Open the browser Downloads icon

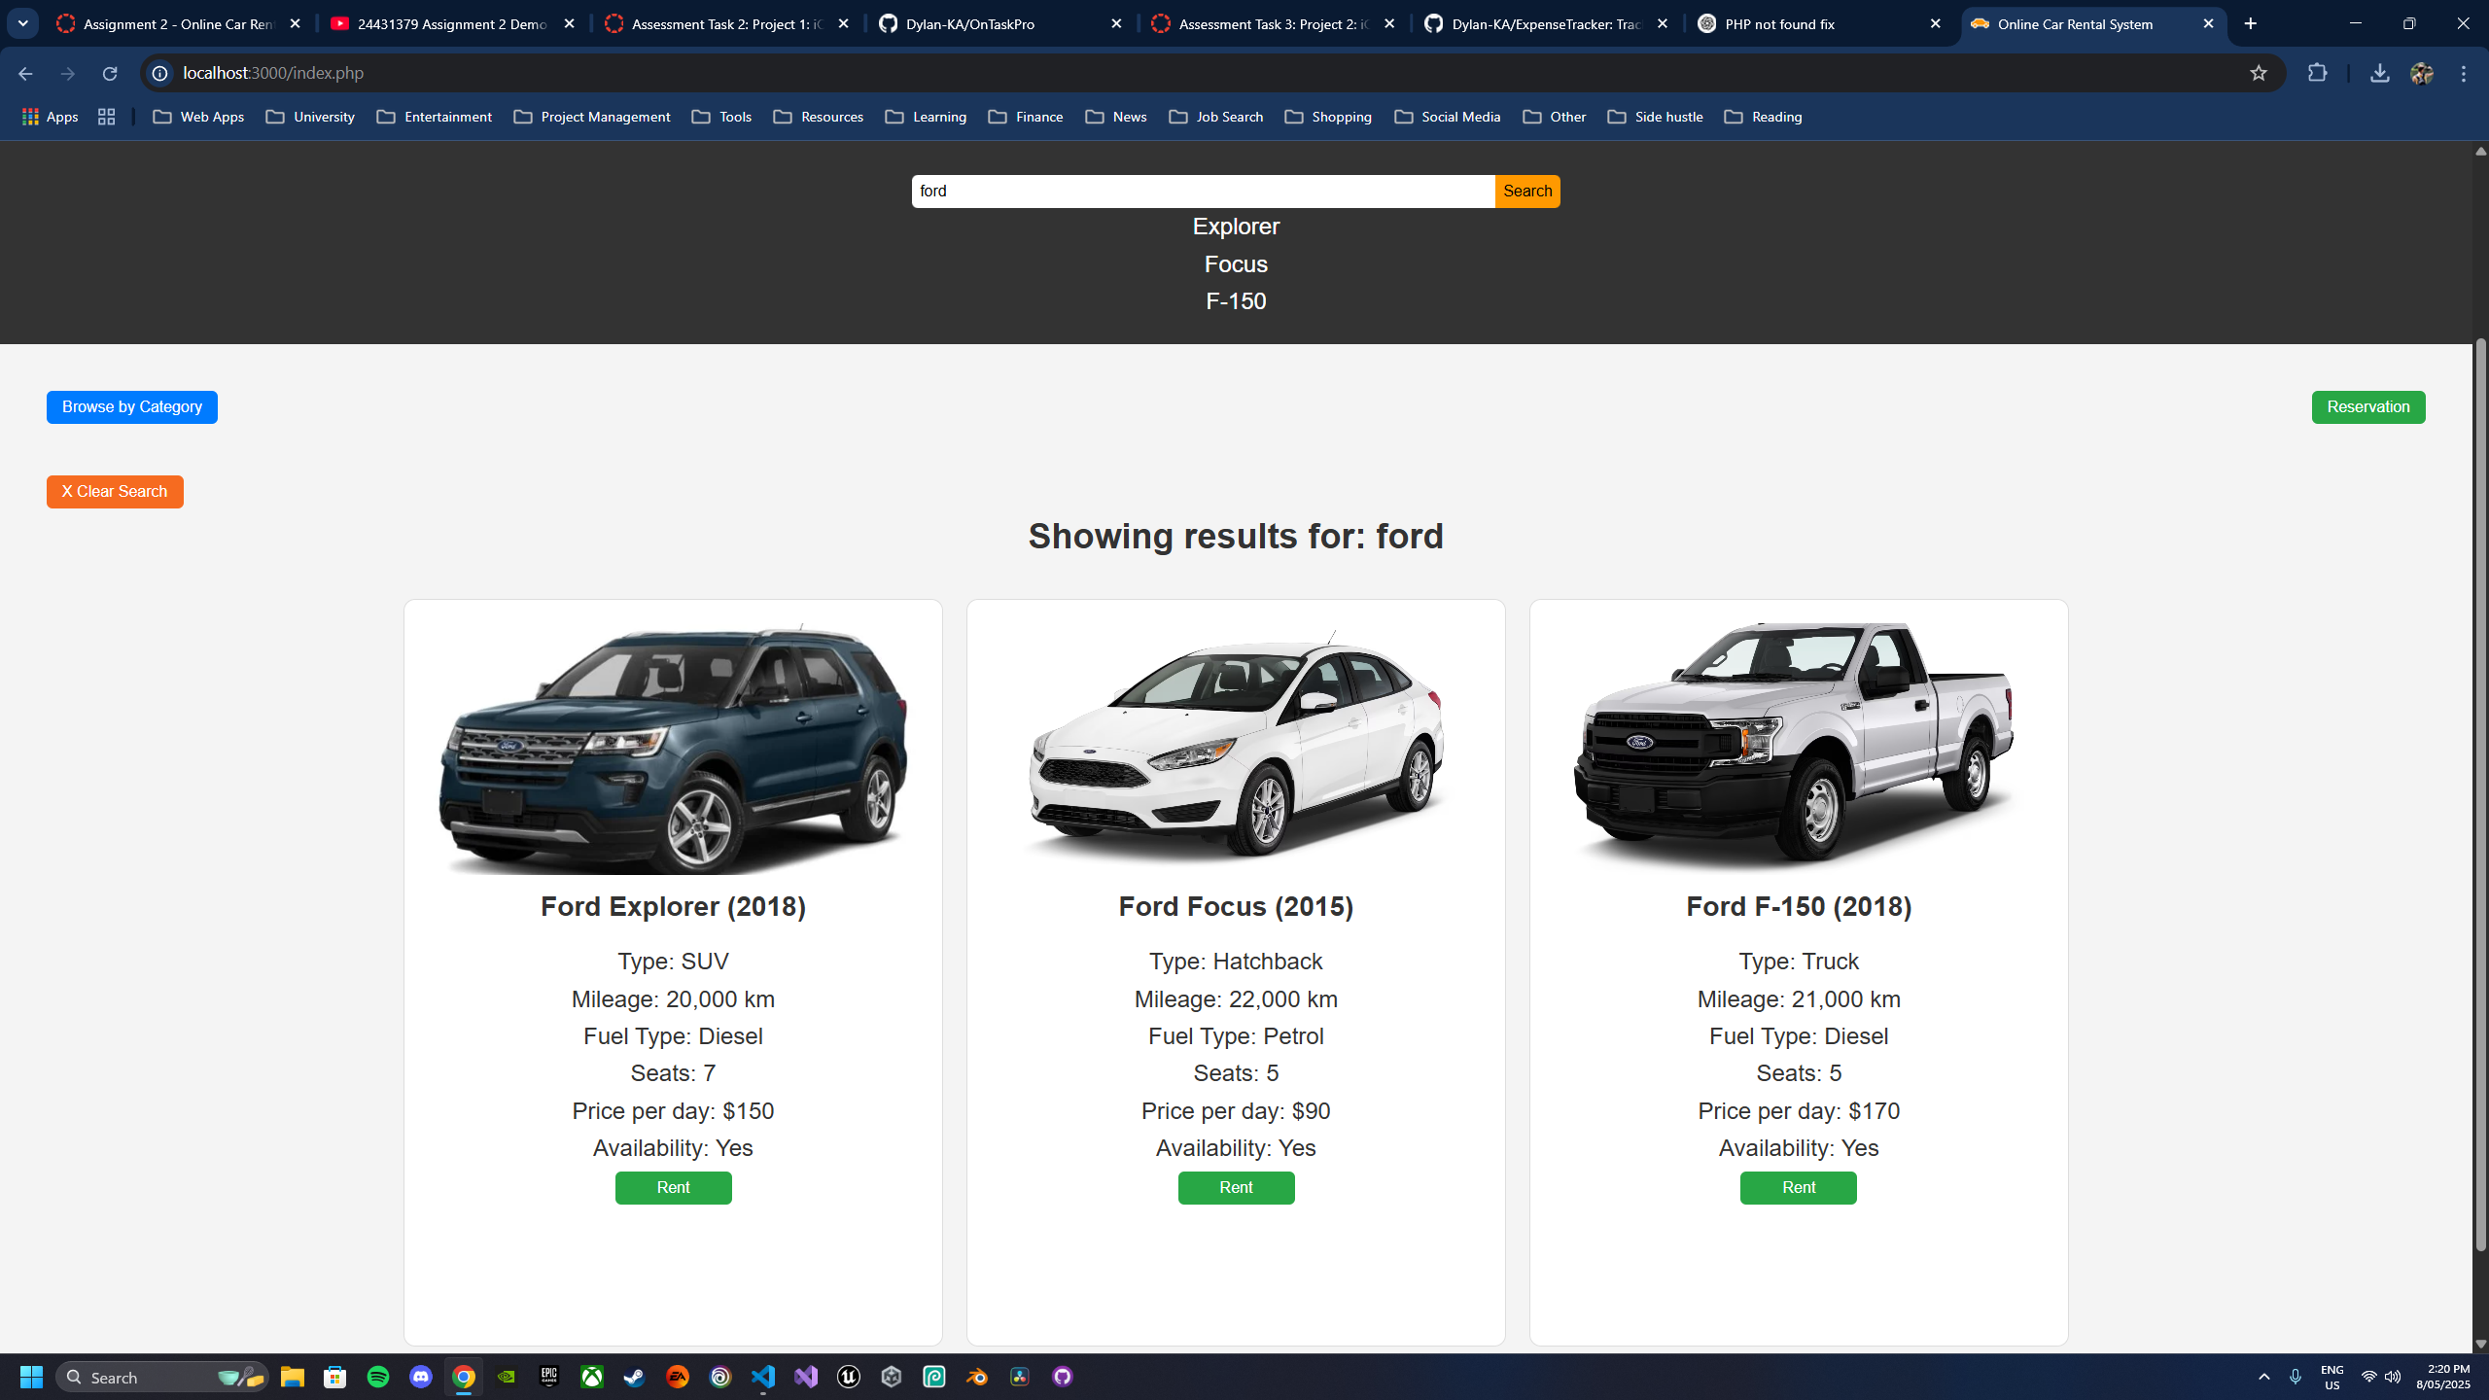click(2379, 73)
